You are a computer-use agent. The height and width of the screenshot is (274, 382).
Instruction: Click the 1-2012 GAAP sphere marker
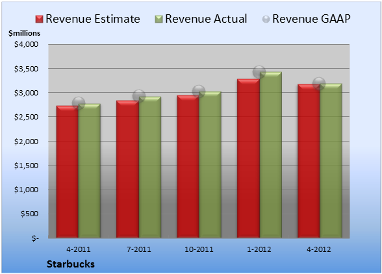pos(259,72)
